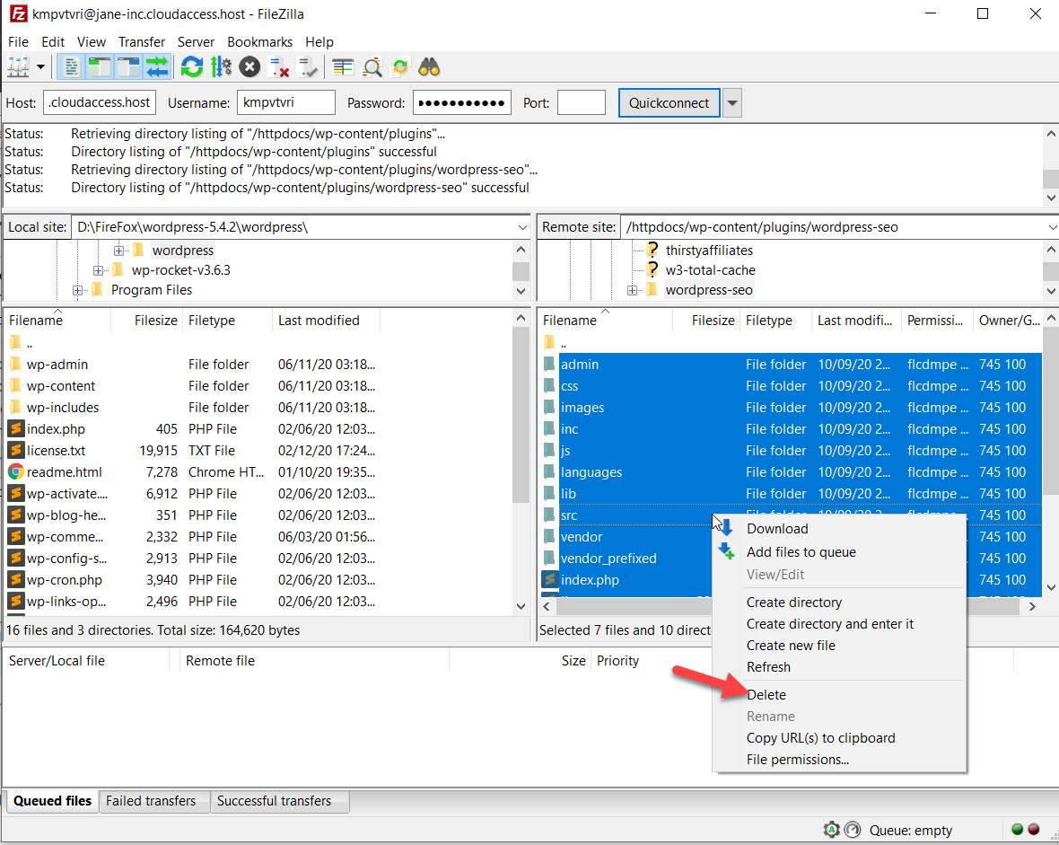1059x845 pixels.
Task: Open the Help menu
Action: (x=319, y=42)
